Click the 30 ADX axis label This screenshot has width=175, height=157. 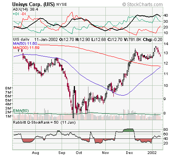[x=166, y=21]
